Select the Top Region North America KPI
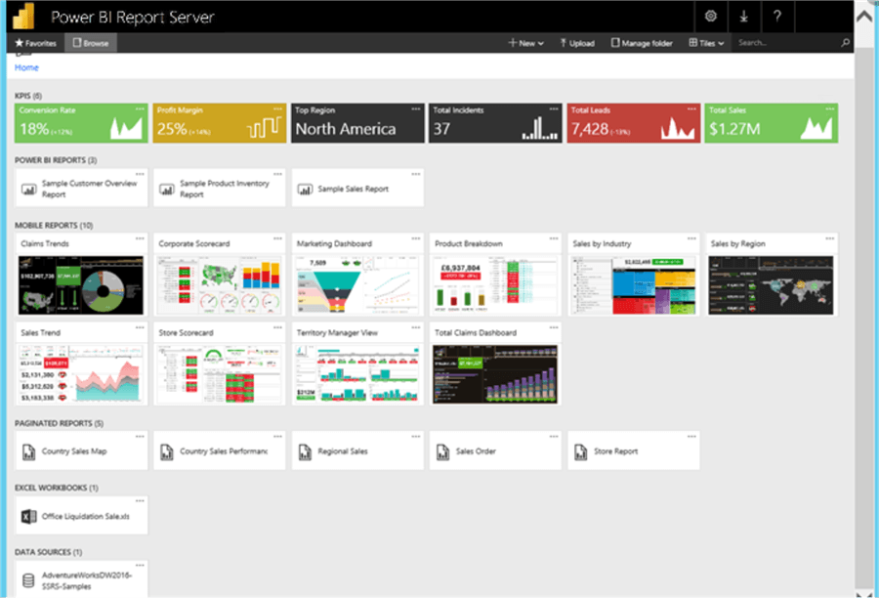This screenshot has height=598, width=879. pyautogui.click(x=357, y=123)
